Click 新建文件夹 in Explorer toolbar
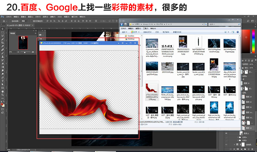This screenshot has width=257, height=152. (x=177, y=32)
